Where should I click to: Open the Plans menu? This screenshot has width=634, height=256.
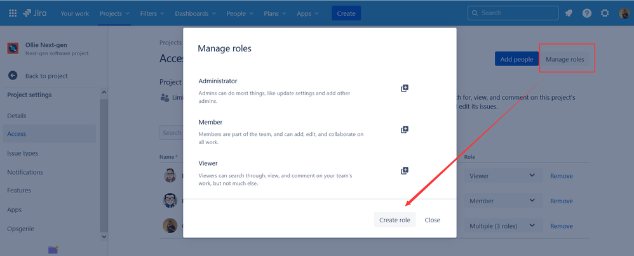(x=275, y=13)
